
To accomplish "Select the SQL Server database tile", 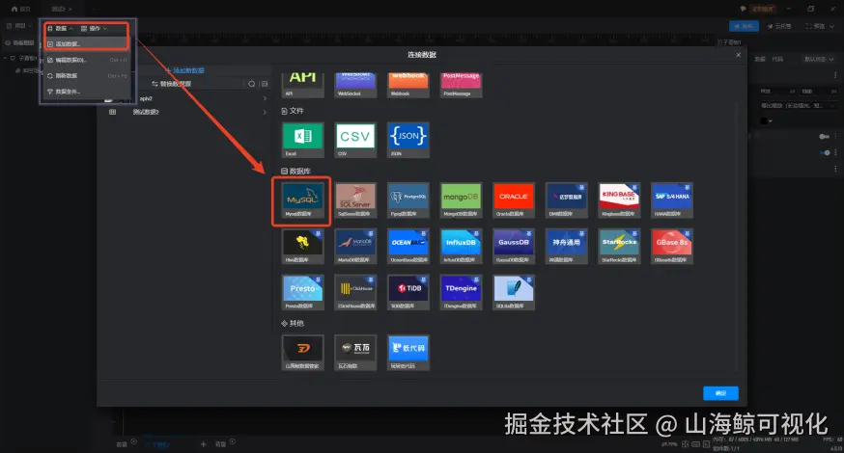I will point(355,200).
